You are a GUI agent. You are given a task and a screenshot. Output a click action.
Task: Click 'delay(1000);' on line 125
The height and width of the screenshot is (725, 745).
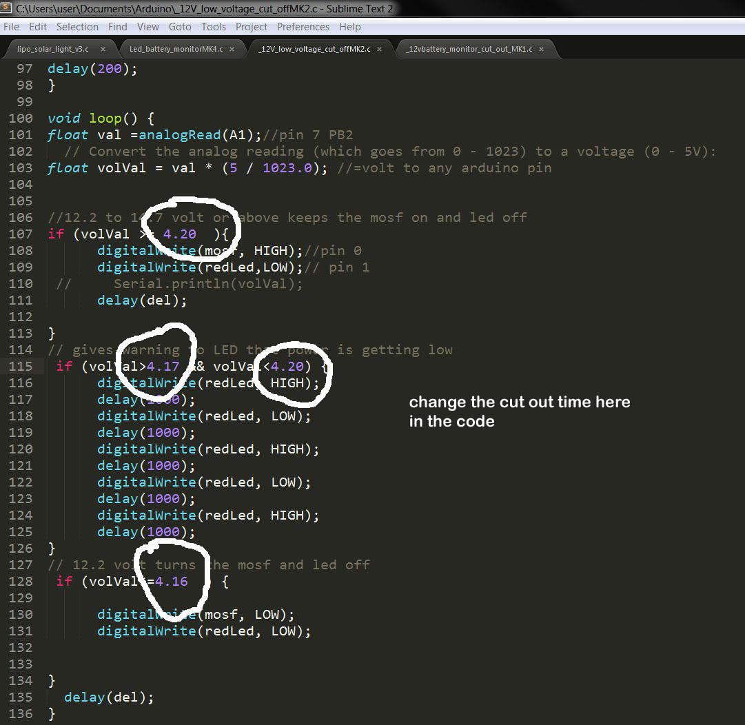click(x=146, y=531)
